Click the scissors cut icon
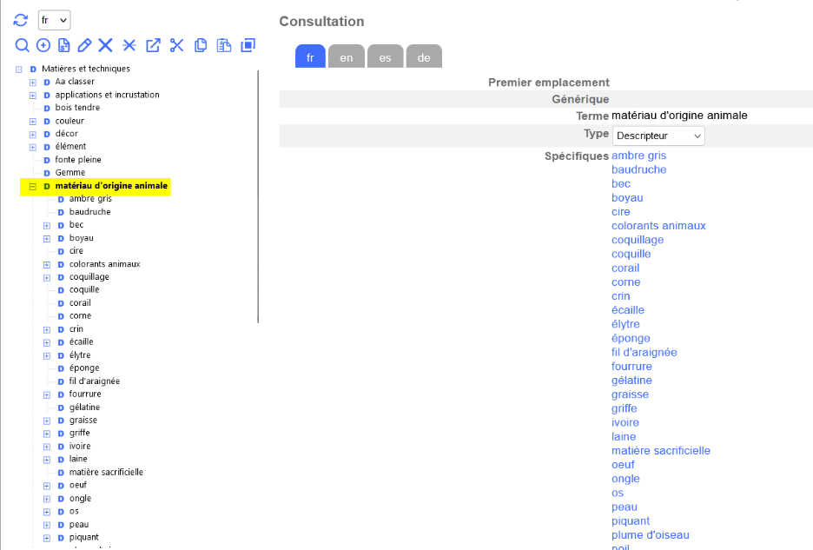This screenshot has width=813, height=550. 176,45
